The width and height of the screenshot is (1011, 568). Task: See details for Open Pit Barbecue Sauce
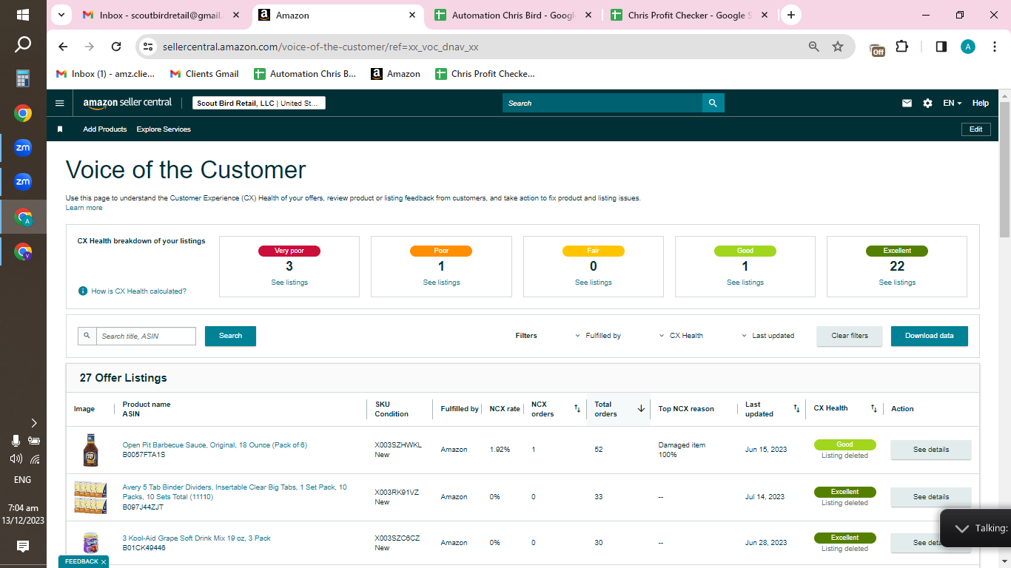(930, 450)
